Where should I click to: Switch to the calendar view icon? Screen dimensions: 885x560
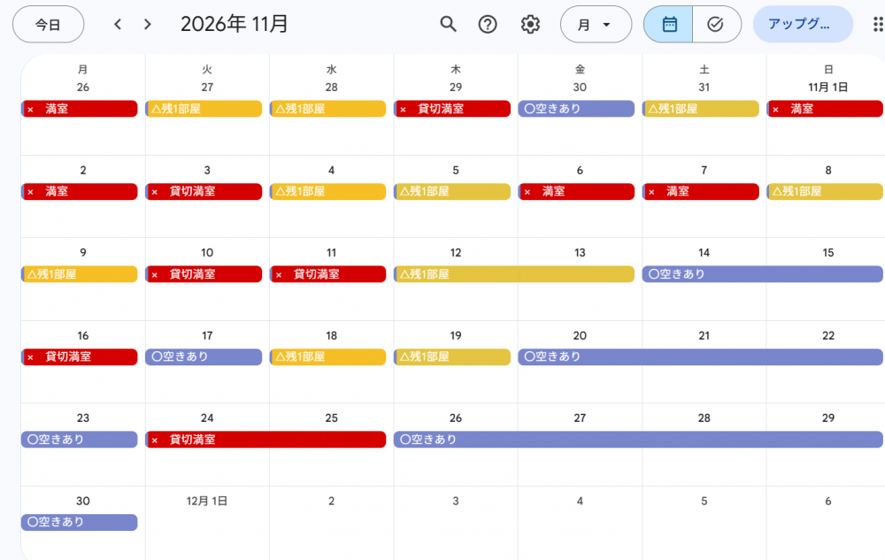[668, 24]
